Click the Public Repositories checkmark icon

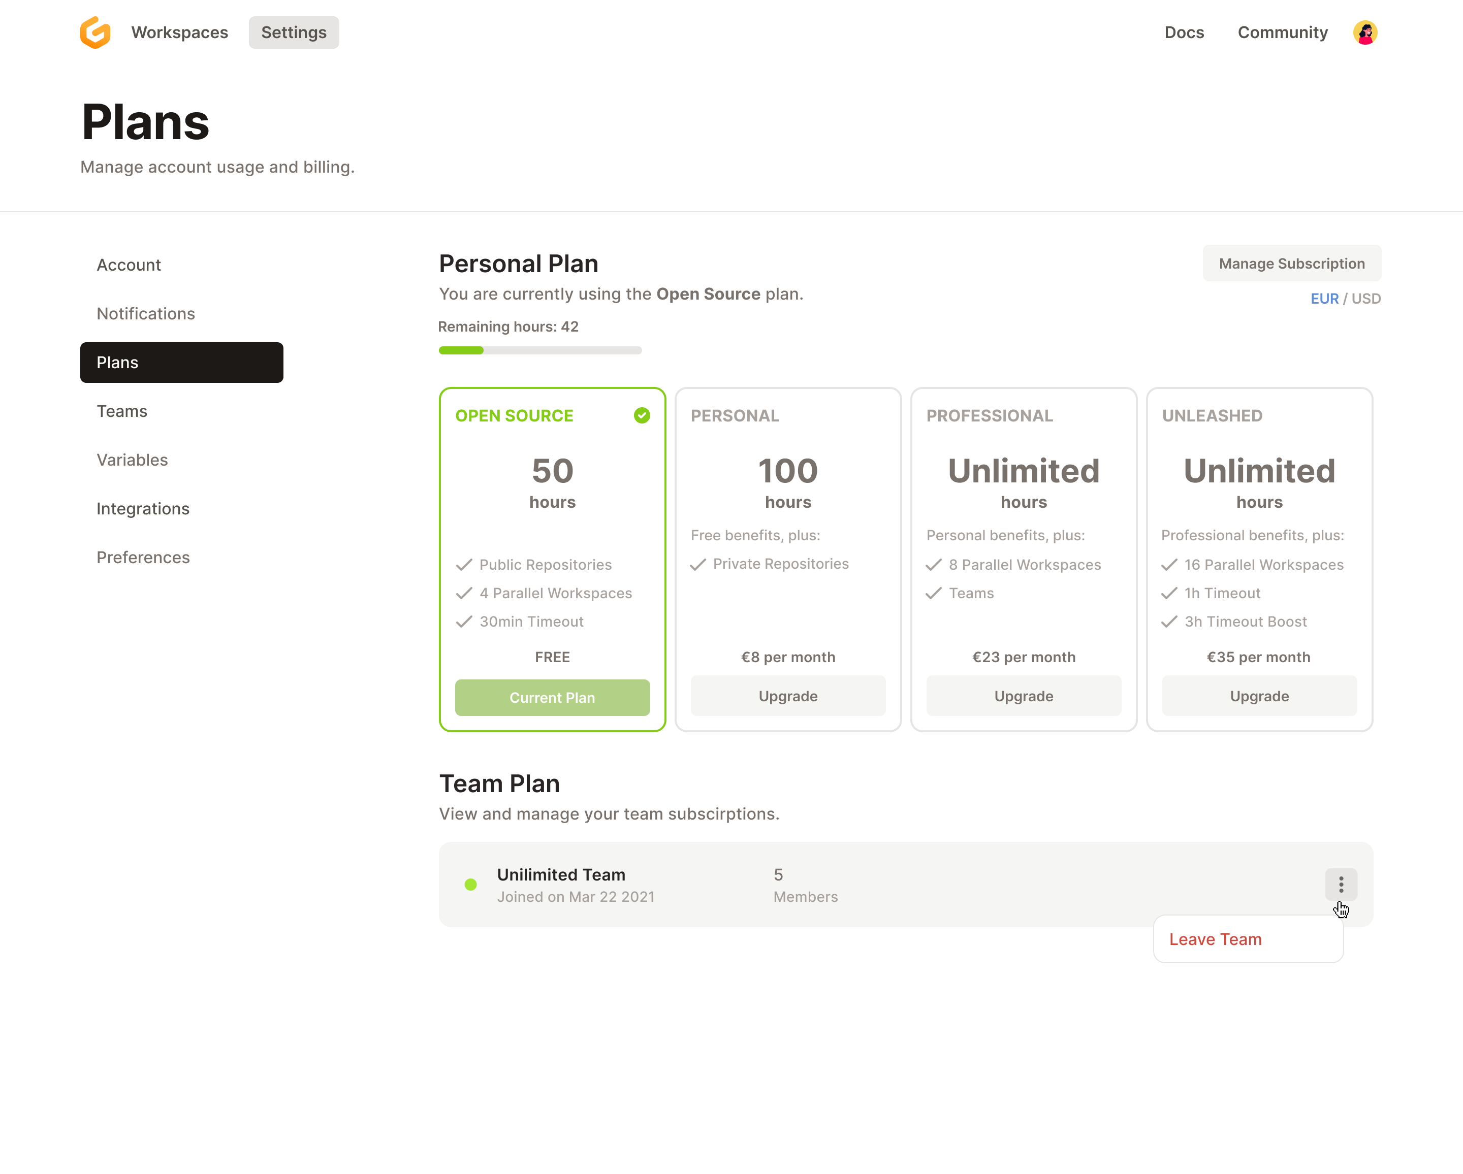pos(464,564)
